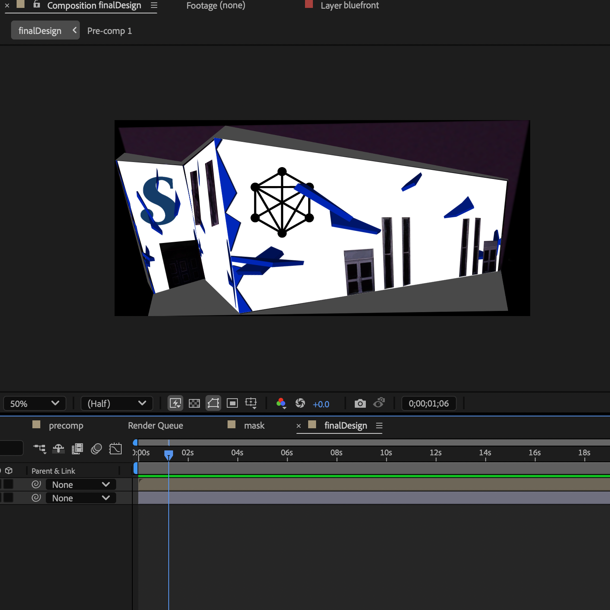Screen dimensions: 610x610
Task: Open the Graph Editor
Action: [x=116, y=449]
